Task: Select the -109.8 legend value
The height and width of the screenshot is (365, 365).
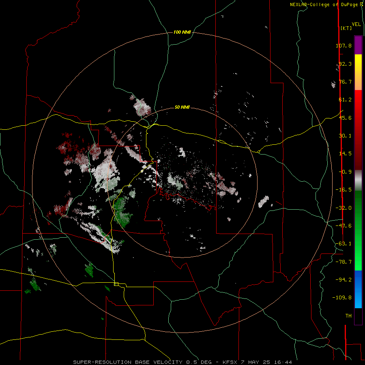Action: point(342,298)
